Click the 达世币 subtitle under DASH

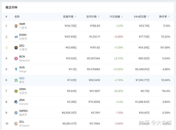click(x=23, y=39)
